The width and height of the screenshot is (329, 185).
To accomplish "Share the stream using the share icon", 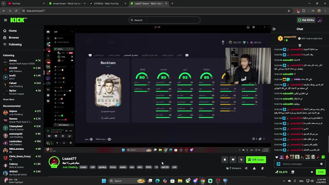I will pyautogui.click(x=246, y=168).
